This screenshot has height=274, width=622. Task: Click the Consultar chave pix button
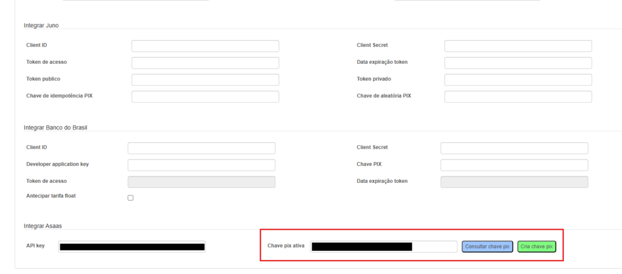(x=487, y=247)
